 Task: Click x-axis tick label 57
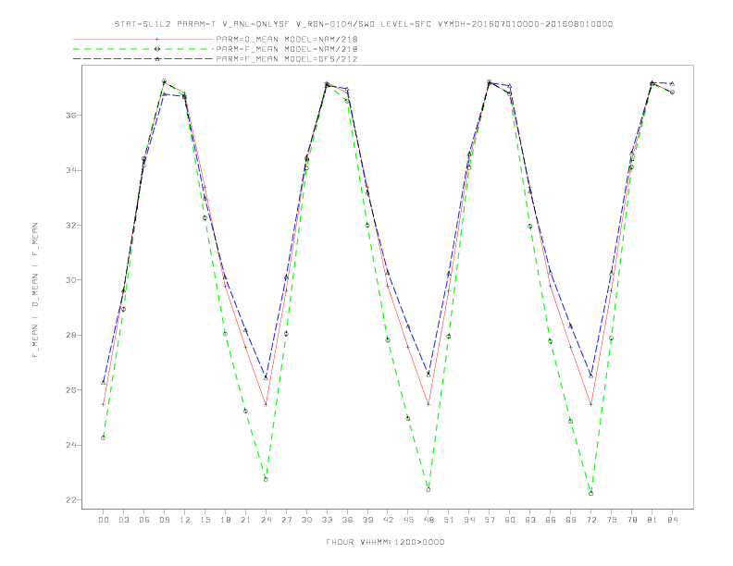click(x=490, y=520)
